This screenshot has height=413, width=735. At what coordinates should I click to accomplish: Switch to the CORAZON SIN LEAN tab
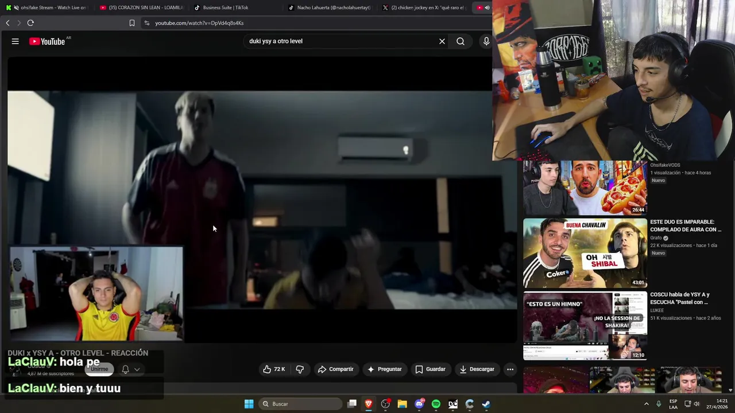tap(141, 7)
